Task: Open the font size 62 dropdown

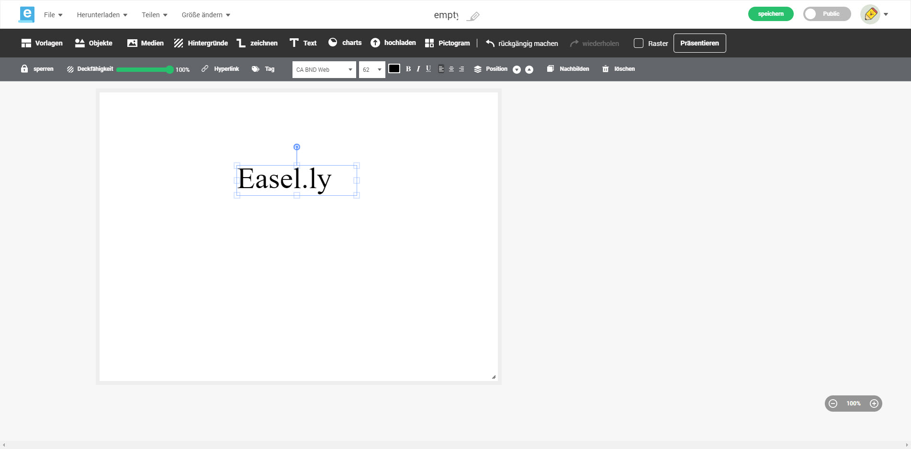Action: (x=372, y=69)
